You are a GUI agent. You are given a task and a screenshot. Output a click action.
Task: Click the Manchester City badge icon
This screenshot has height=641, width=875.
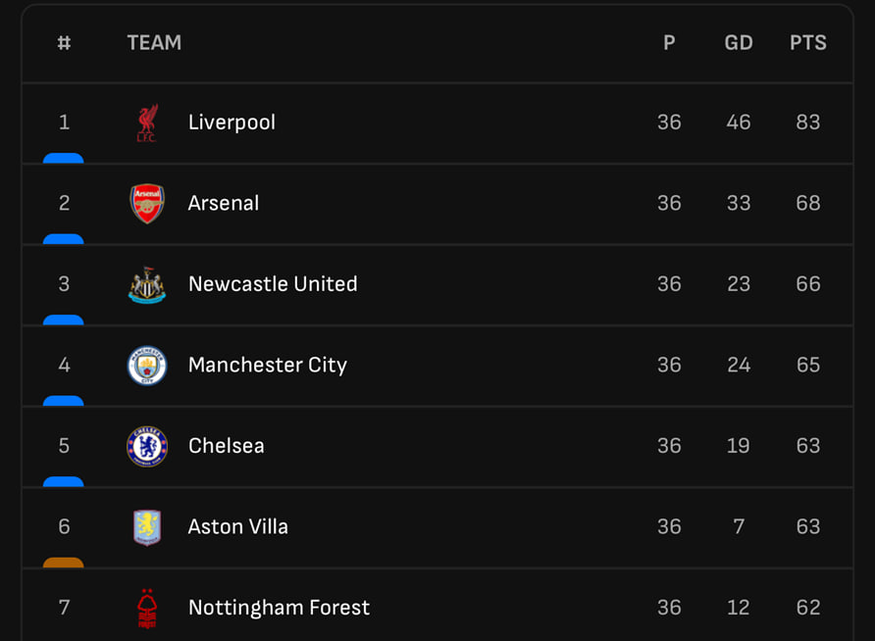[x=147, y=366]
